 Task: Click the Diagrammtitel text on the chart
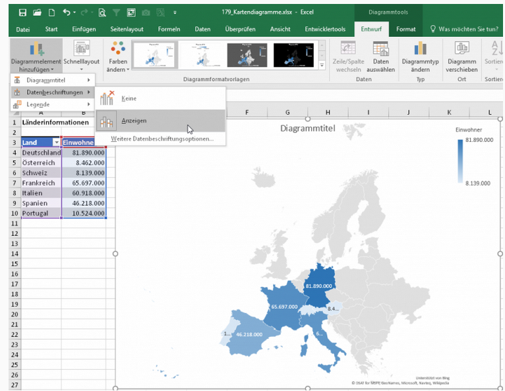[x=307, y=129]
